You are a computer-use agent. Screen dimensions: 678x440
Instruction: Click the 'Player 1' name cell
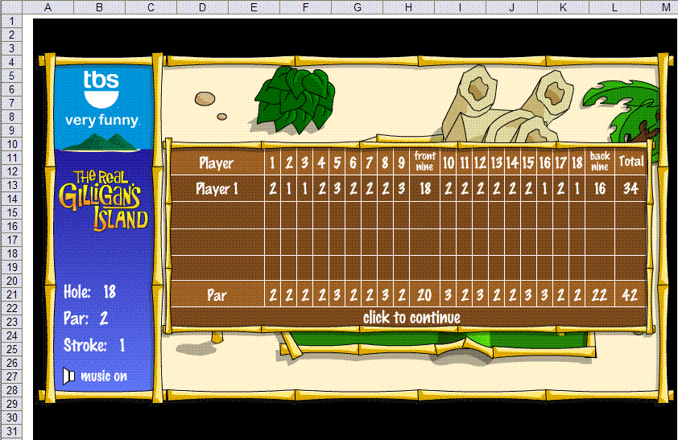click(217, 189)
